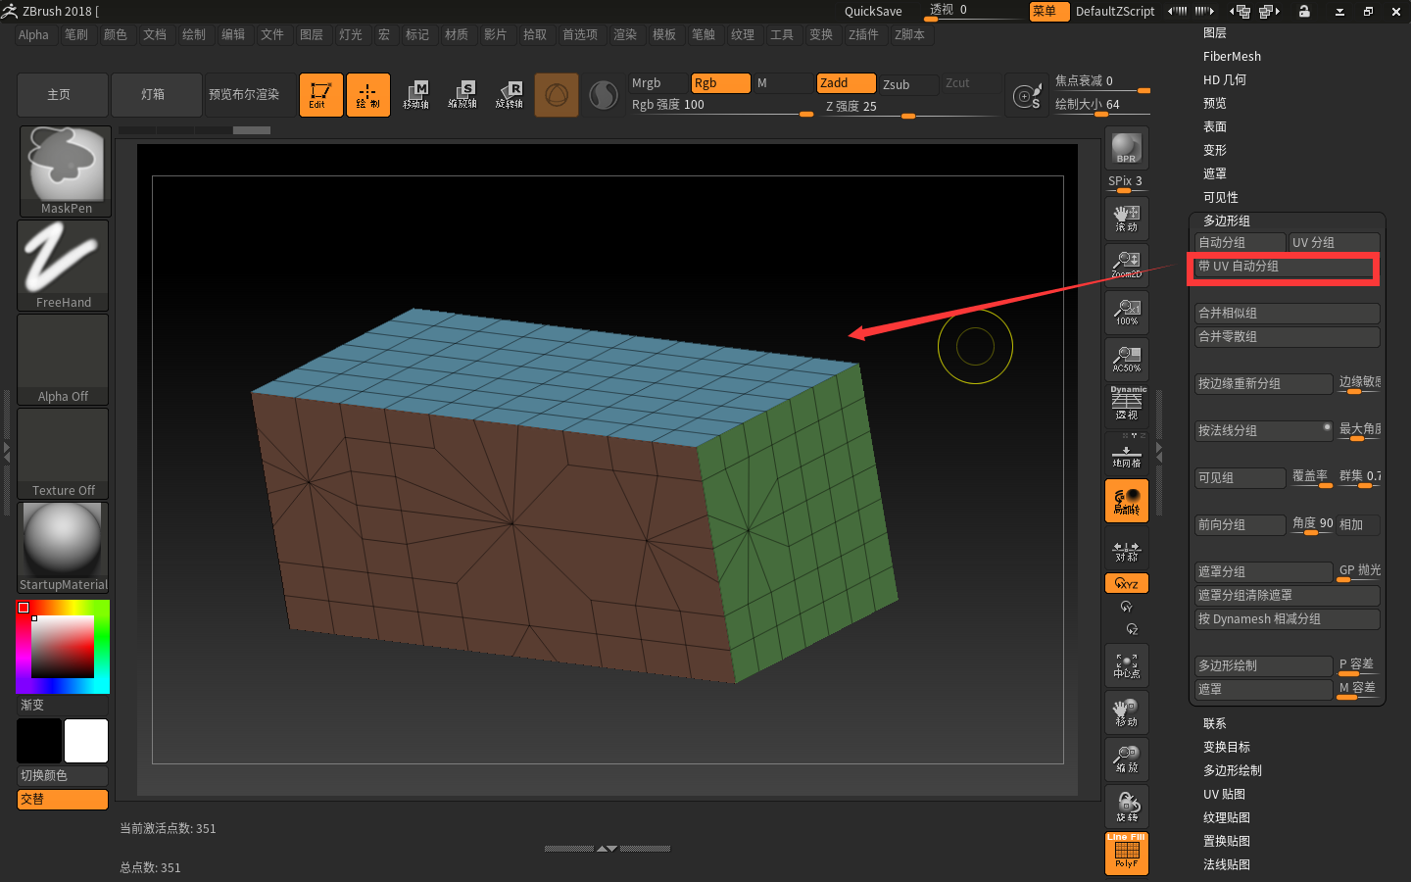
Task: Activate the Edit mode button
Action: [320, 95]
